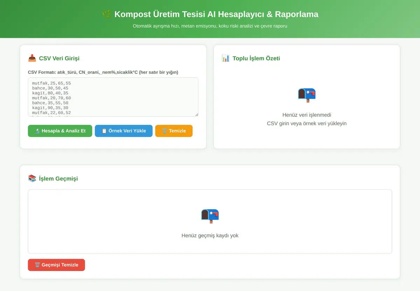The height and width of the screenshot is (291, 420).
Task: Click the 'kagit,80,40,35' row in textarea
Action: click(x=50, y=93)
